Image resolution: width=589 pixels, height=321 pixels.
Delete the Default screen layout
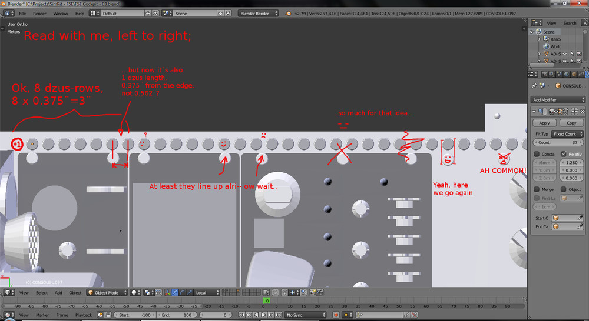155,13
